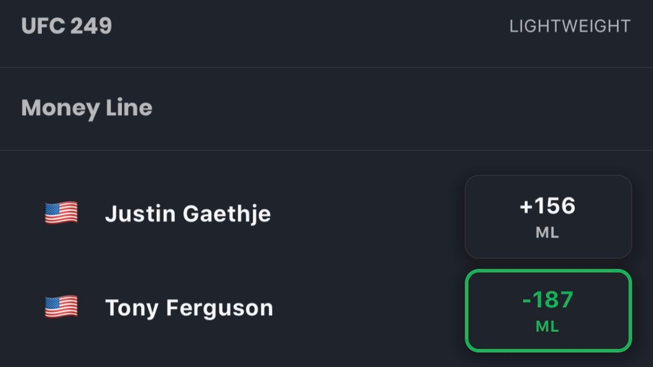
Task: Tap the flag icon beside Tony Ferguson
Action: (x=61, y=307)
